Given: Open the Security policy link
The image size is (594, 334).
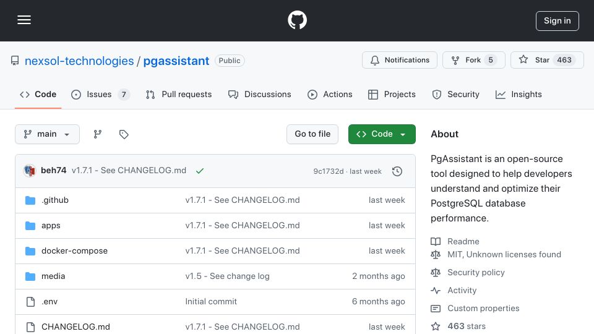Looking at the screenshot, I should (x=476, y=272).
